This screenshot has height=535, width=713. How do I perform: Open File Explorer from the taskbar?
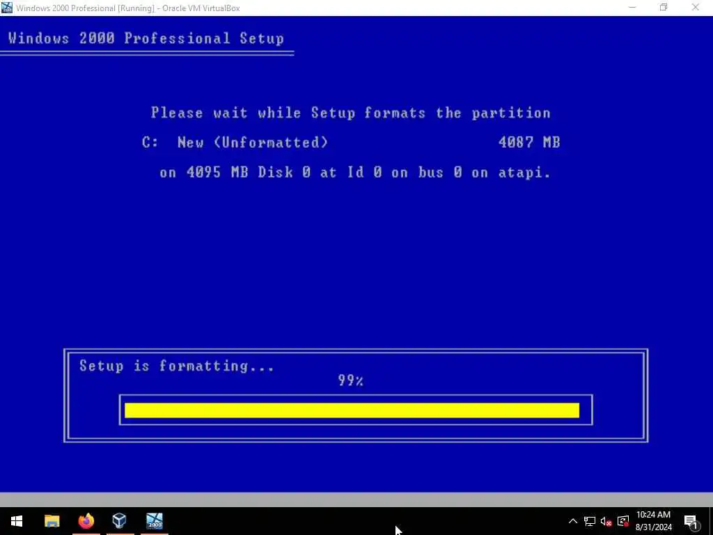coord(52,521)
